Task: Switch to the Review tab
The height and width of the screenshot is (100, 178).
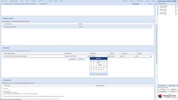Action: (22, 1)
